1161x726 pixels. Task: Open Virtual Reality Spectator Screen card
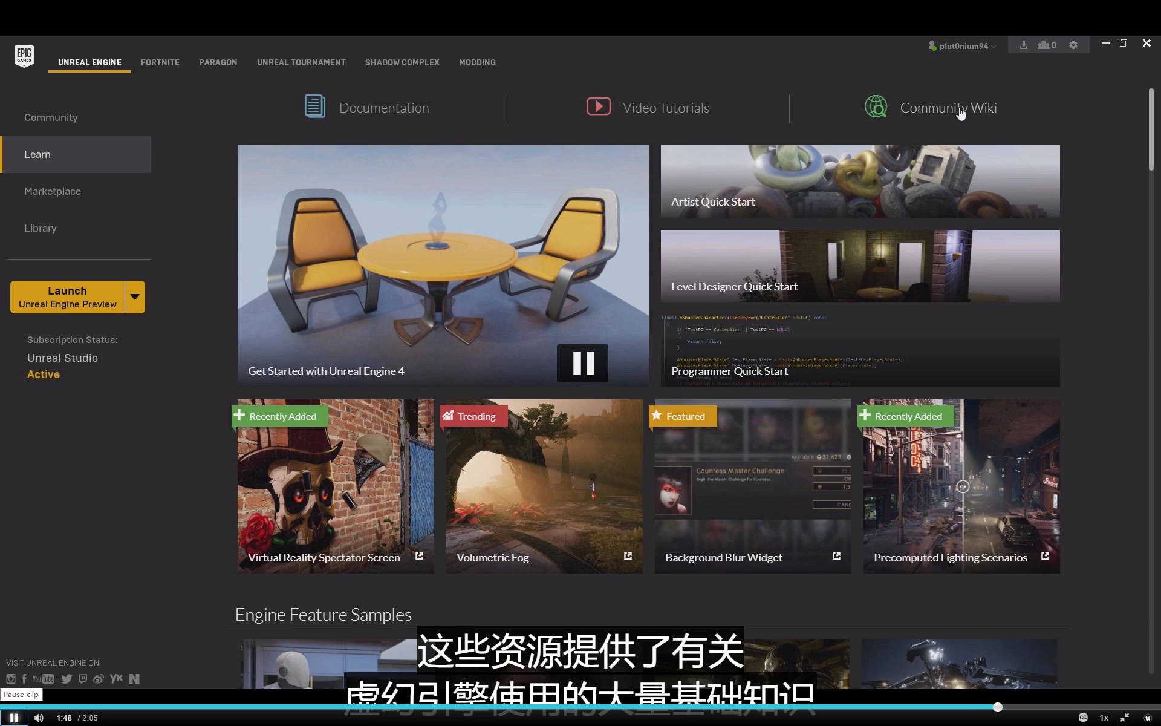coord(336,486)
